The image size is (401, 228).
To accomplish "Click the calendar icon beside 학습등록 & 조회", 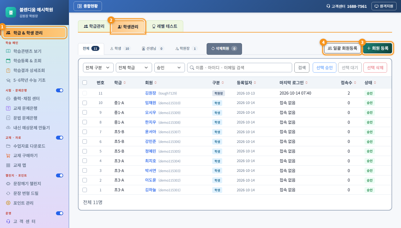I will click(x=8, y=61).
